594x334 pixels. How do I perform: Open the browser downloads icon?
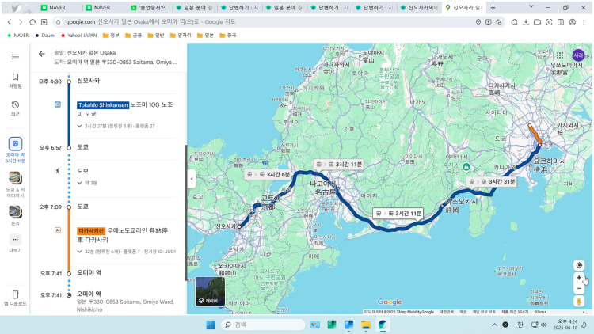pos(526,22)
